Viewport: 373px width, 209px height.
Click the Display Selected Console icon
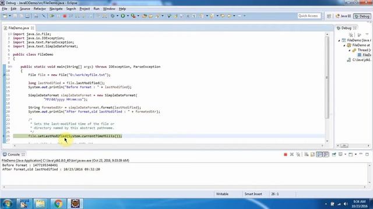pyautogui.click(x=340, y=154)
